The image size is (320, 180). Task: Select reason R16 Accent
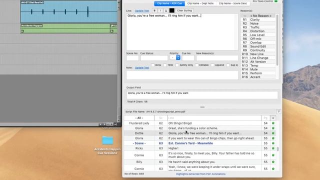258,77
